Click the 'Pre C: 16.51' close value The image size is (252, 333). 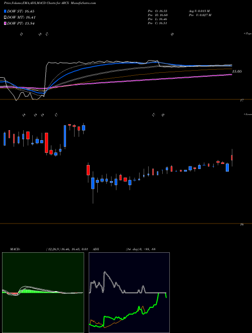pyautogui.click(x=158, y=23)
